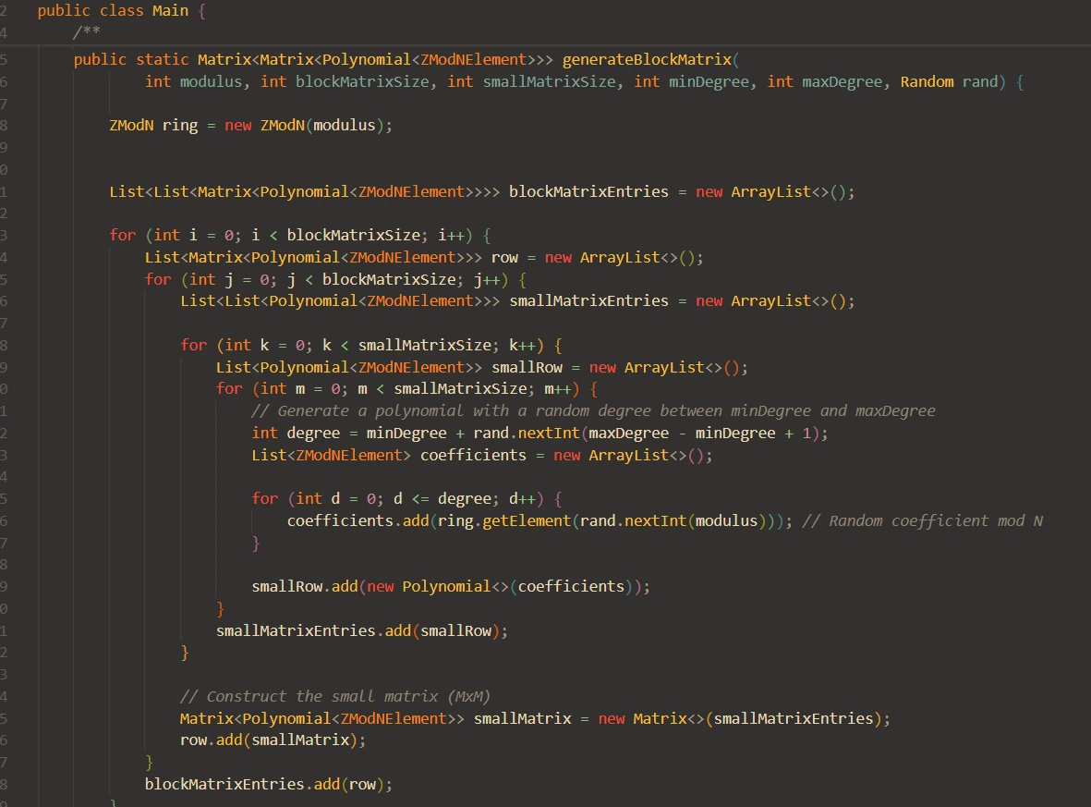
Task: Click the getElement method call
Action: pyautogui.click(x=527, y=520)
